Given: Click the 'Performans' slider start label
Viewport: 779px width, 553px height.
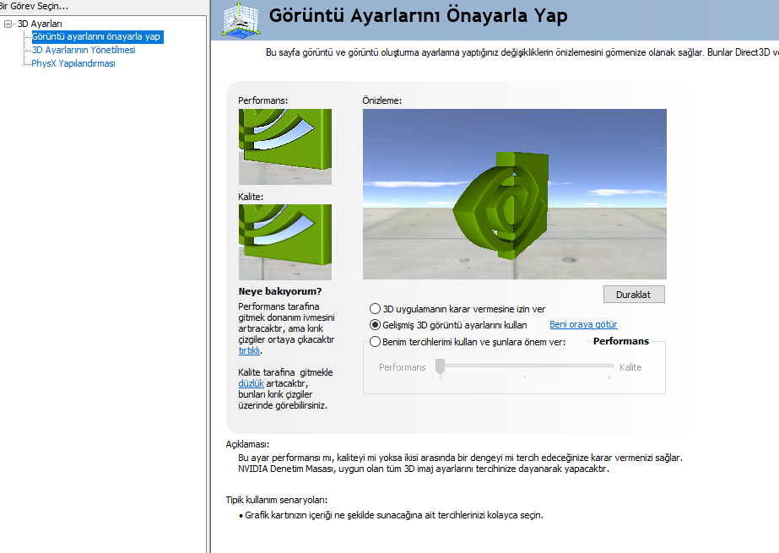Looking at the screenshot, I should (x=403, y=367).
